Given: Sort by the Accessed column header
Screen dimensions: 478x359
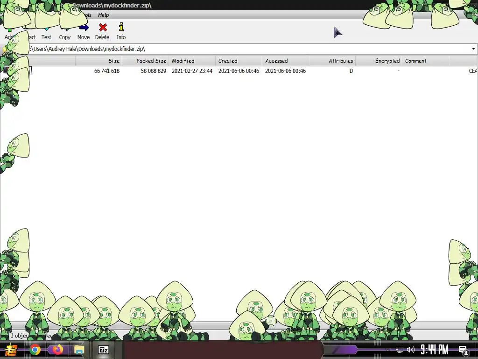Looking at the screenshot, I should [285, 61].
